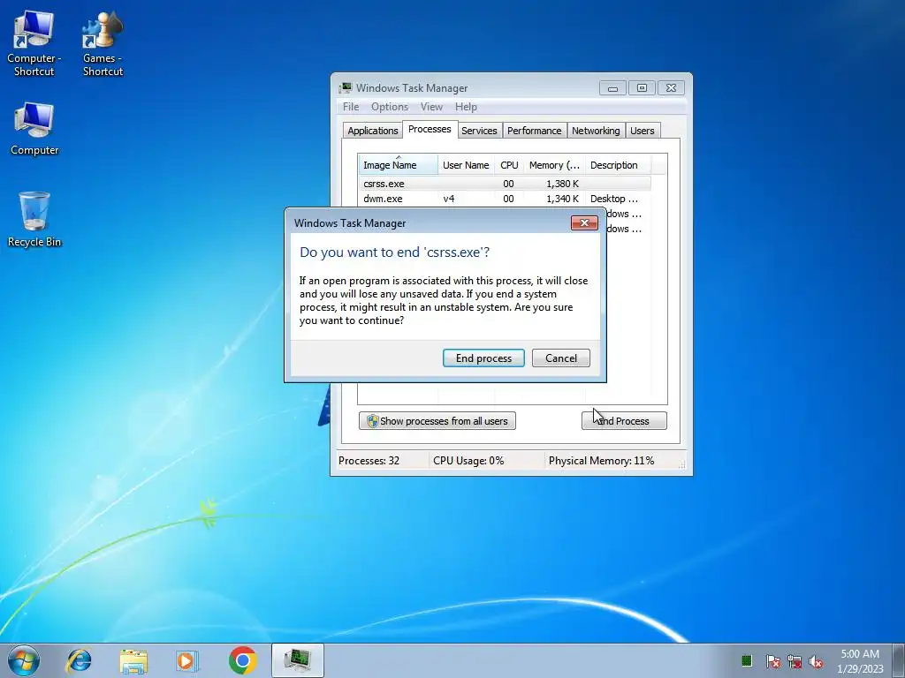Click Show desktop strip at taskbar end
Viewport: 905px width, 678px height.
click(899, 660)
